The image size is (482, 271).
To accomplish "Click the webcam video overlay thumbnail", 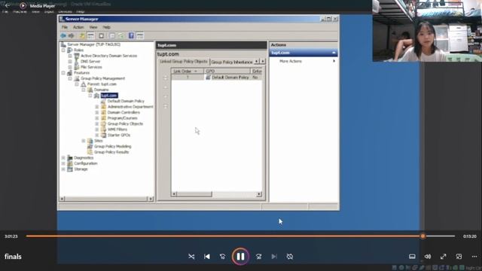I will click(427, 31).
